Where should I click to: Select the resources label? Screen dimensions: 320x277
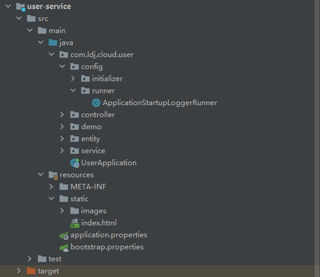77,175
